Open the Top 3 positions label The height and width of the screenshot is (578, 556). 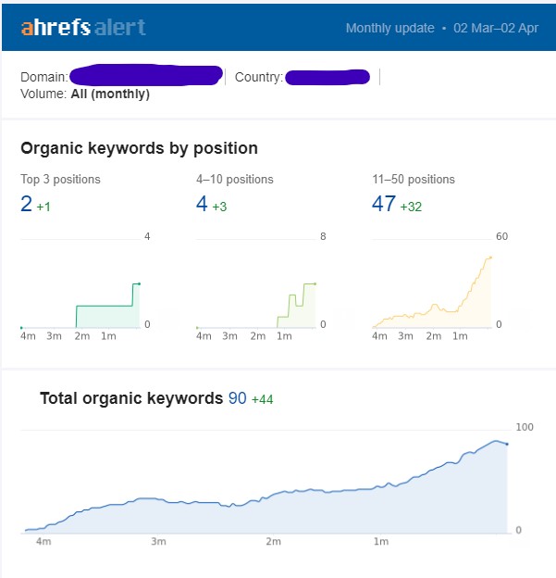tap(60, 180)
